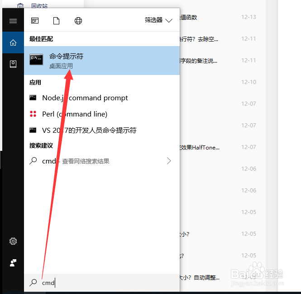Open Settings gear in search sidebar

(x=13, y=241)
